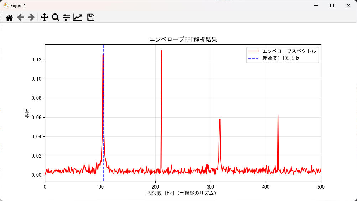Click the Figure 1 window icon in title bar
The image size is (357, 201).
click(x=6, y=5)
